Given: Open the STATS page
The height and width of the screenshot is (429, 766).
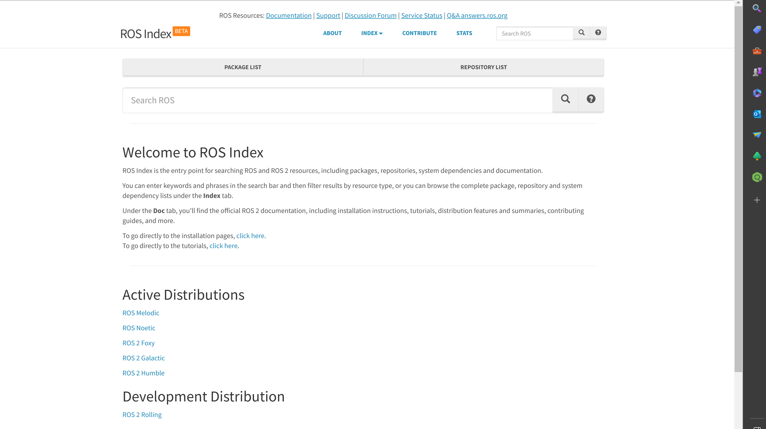Looking at the screenshot, I should [x=464, y=33].
